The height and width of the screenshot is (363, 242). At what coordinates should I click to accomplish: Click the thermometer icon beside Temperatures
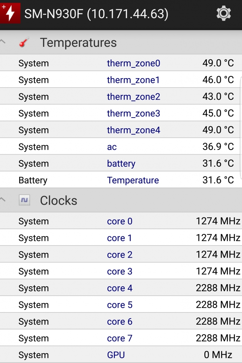(x=24, y=43)
